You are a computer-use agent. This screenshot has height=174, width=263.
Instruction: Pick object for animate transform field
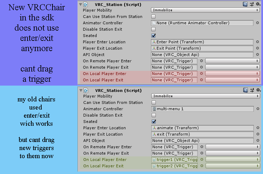point(258,128)
